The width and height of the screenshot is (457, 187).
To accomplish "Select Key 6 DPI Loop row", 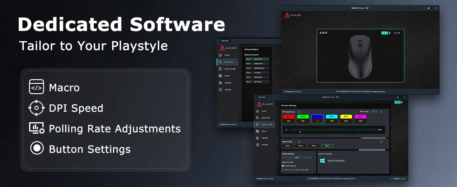I will click(257, 82).
